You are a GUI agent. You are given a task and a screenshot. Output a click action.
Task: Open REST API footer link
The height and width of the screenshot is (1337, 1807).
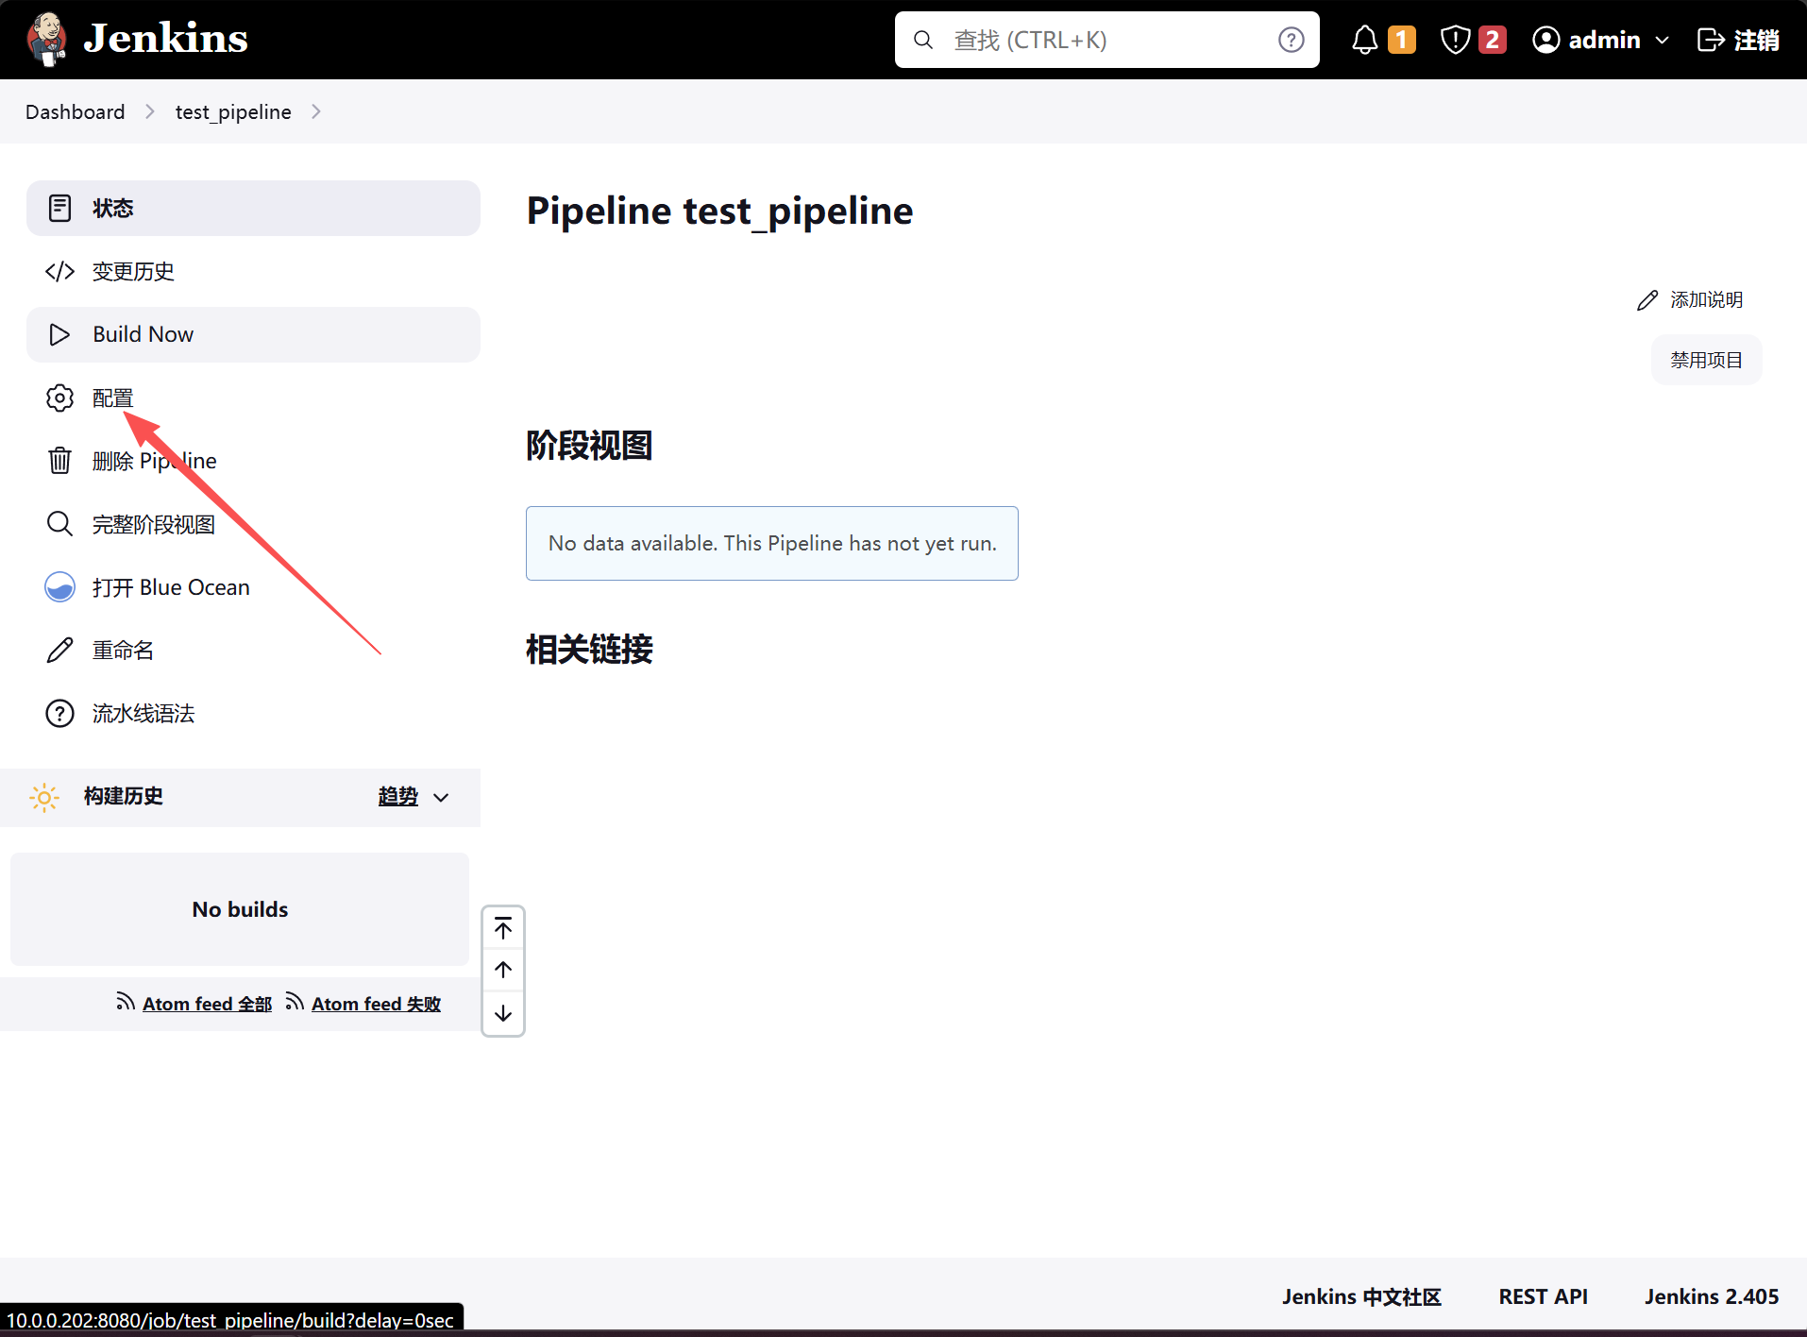pyautogui.click(x=1543, y=1296)
